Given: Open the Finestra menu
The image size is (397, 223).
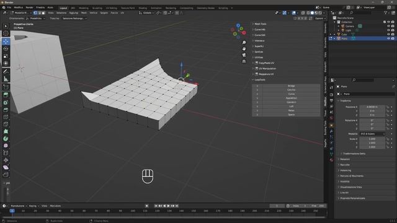Looking at the screenshot, I should (40, 7).
